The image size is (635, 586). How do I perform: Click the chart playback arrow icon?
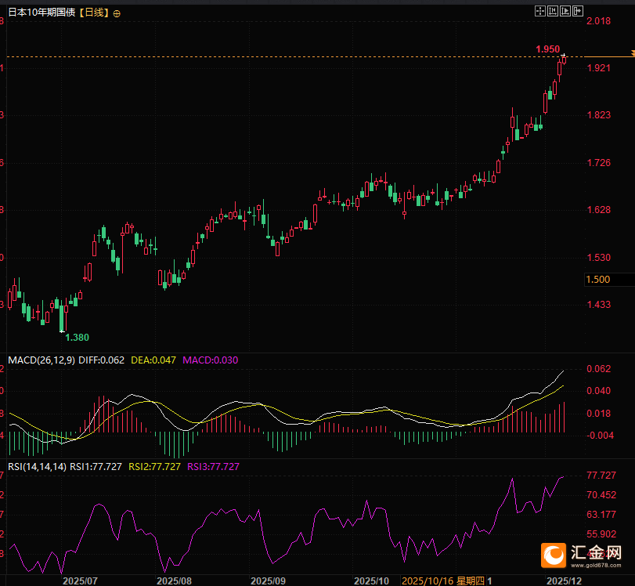565,11
